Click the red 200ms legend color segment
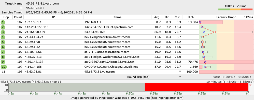Screen dimensions: 254x100 tap(247, 10)
